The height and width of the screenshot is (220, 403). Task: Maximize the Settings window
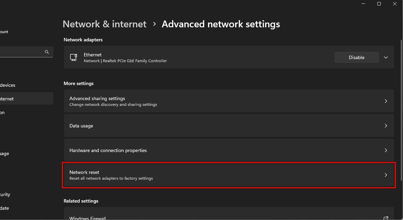coord(379,4)
